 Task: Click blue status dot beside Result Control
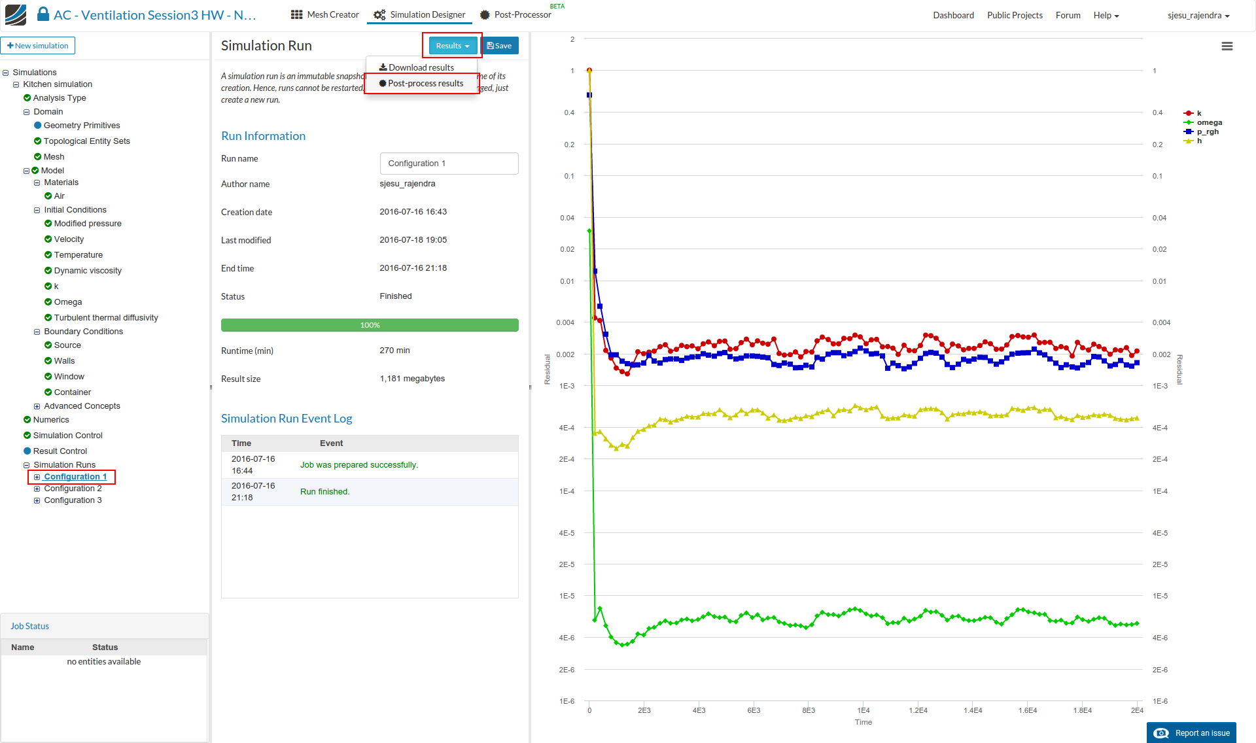click(x=27, y=451)
